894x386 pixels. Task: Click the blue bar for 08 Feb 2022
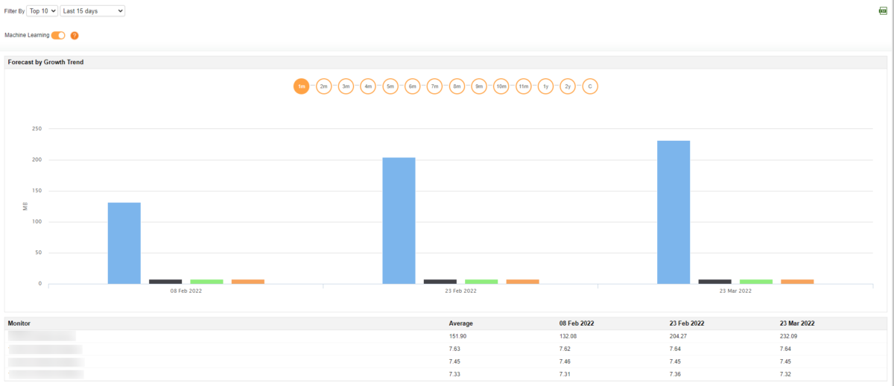point(124,243)
